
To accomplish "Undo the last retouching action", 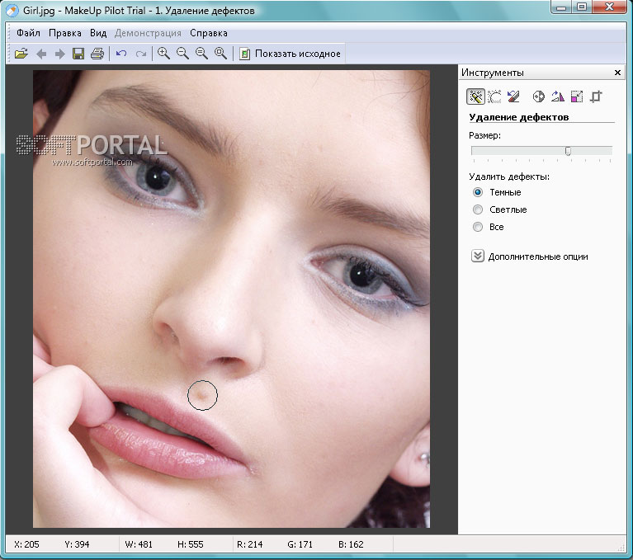I will tap(121, 54).
